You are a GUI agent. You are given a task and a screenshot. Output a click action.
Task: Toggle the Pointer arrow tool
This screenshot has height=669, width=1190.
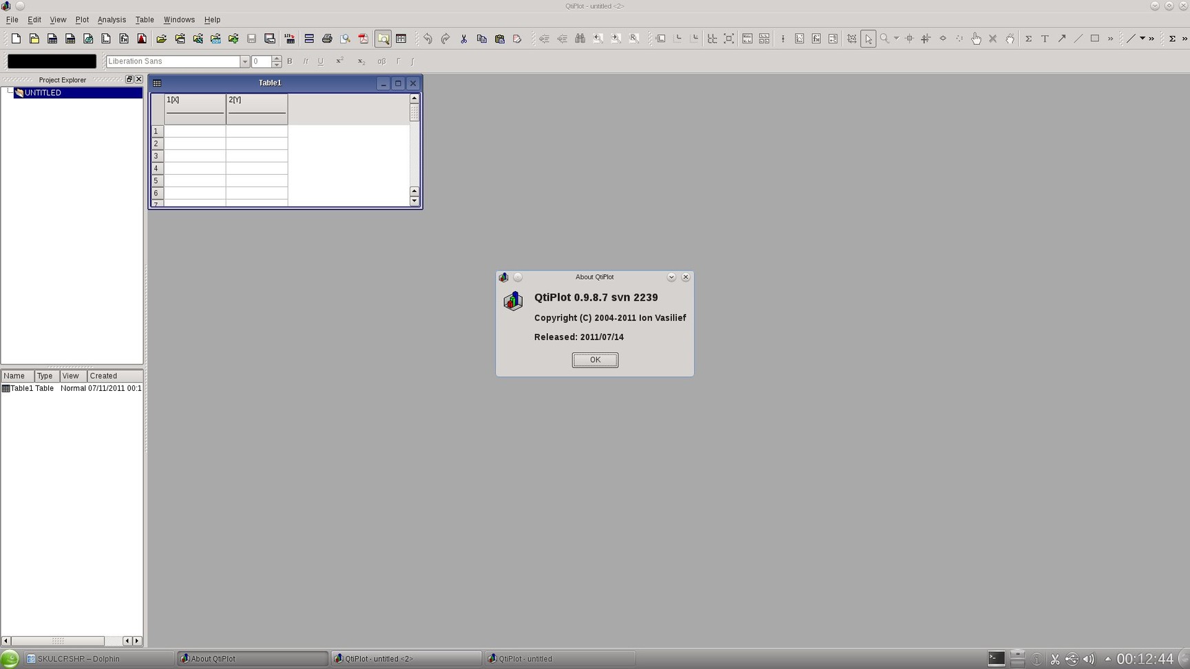click(868, 39)
